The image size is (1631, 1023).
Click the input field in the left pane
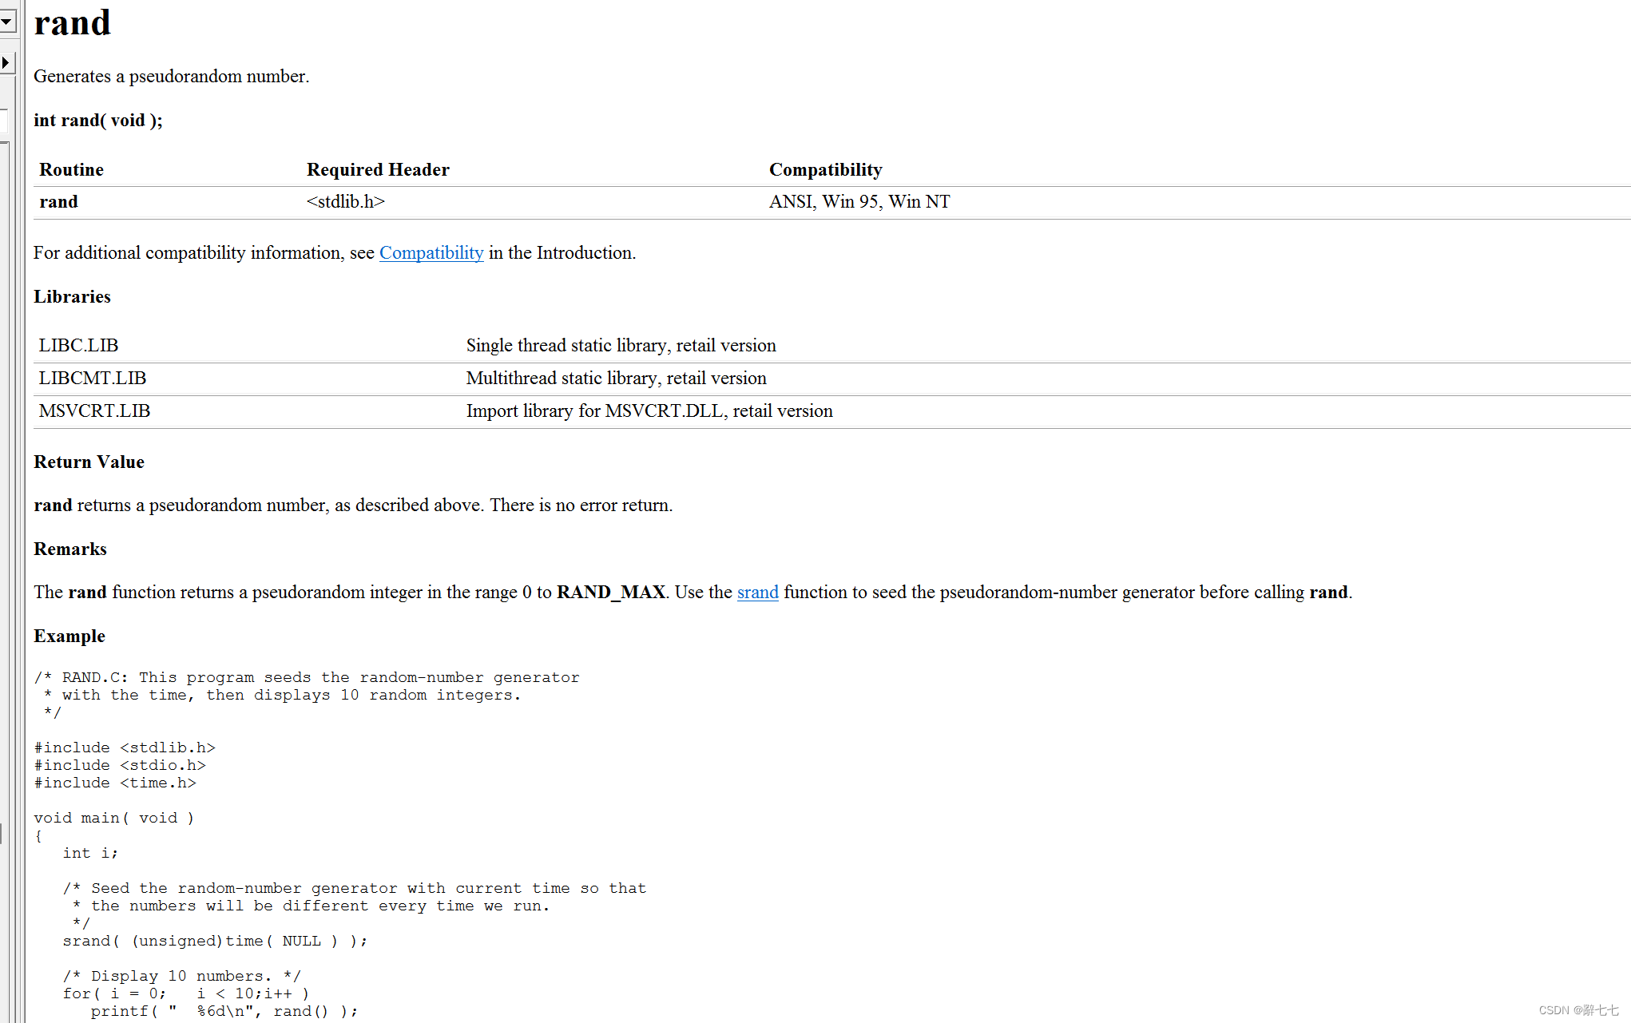pyautogui.click(x=3, y=121)
